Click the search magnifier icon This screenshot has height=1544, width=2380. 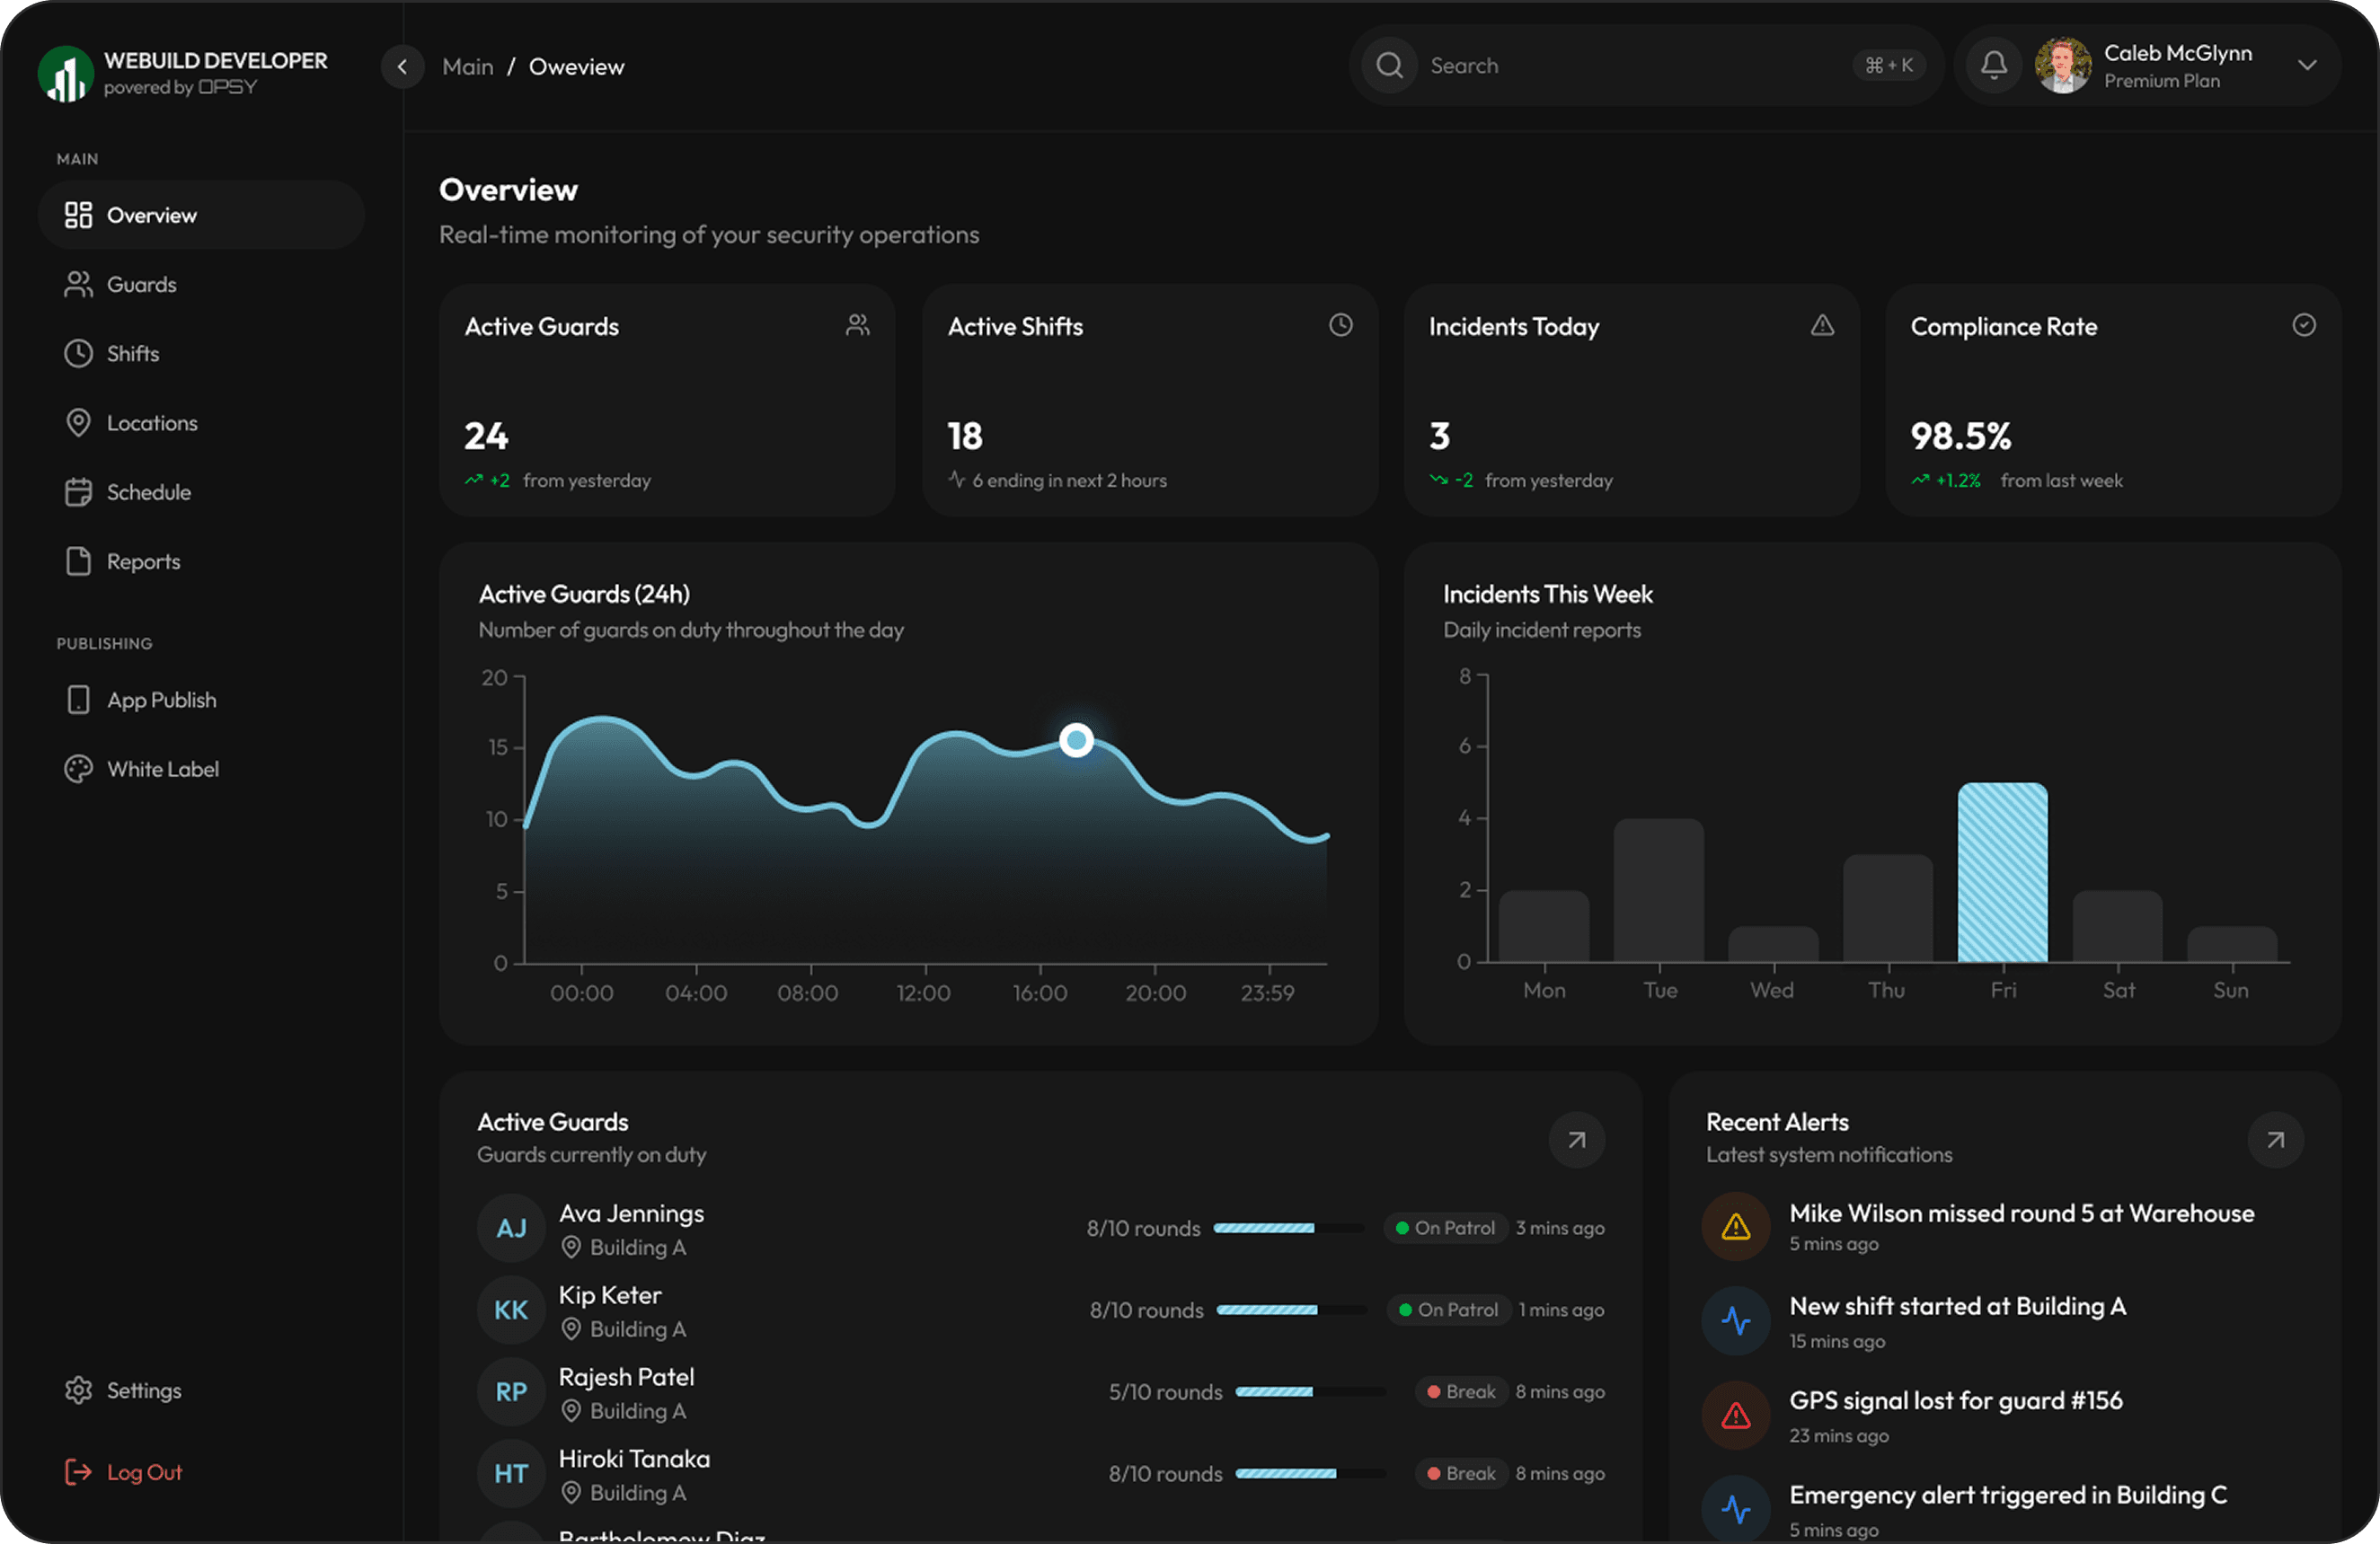[x=1389, y=66]
